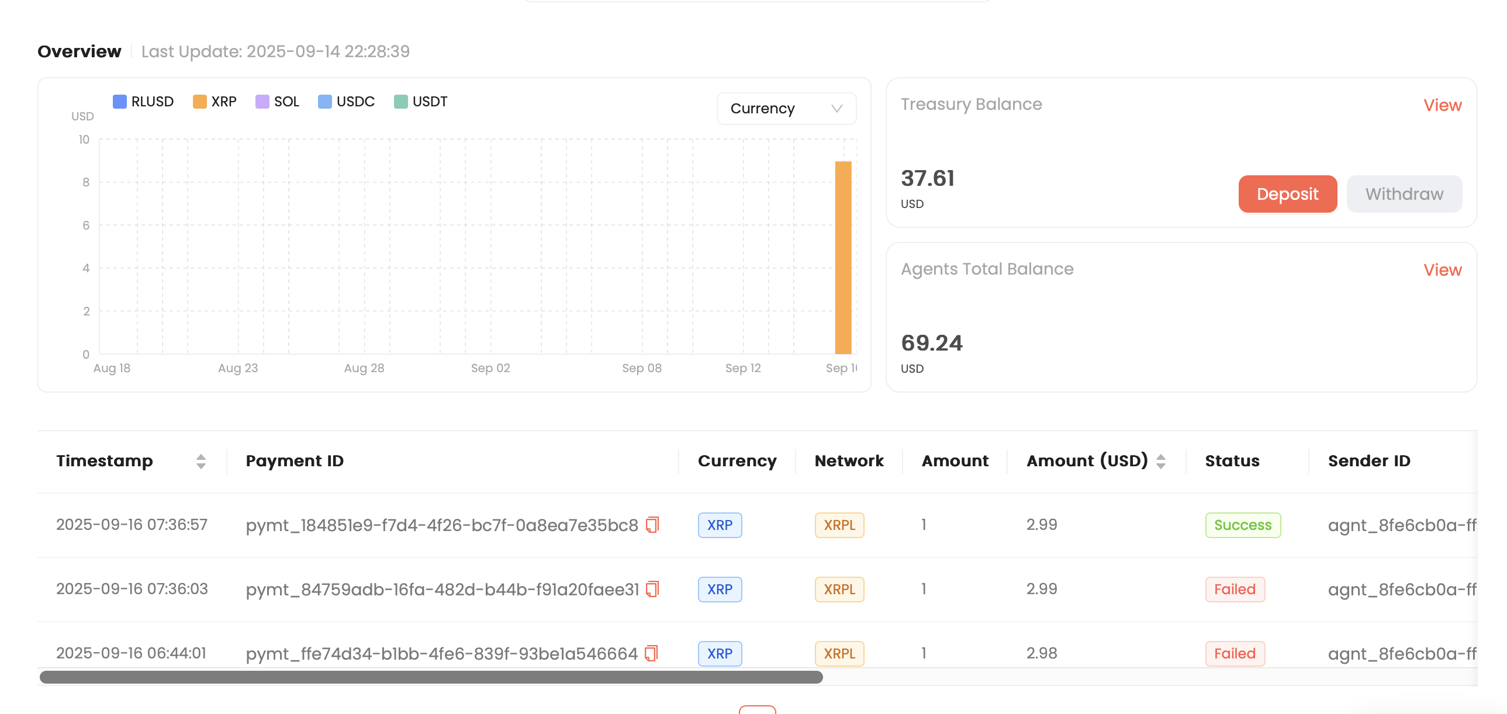Click the Deposit button

(1287, 194)
